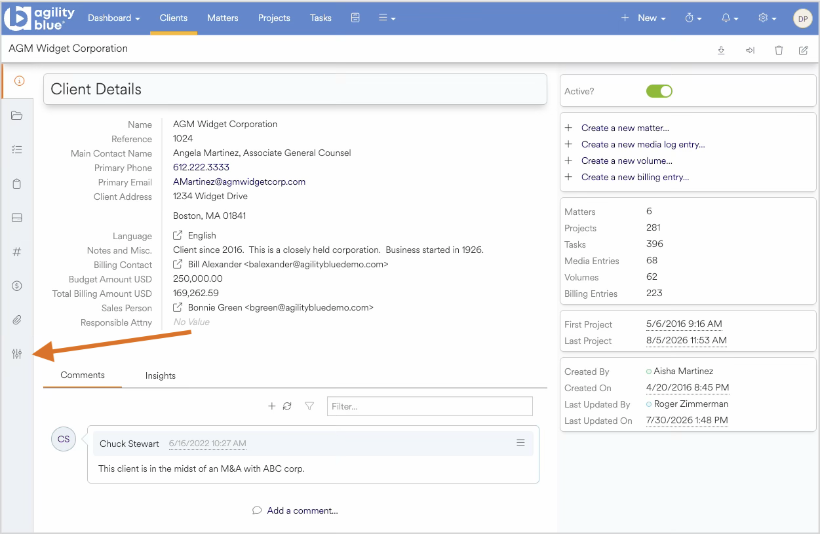The width and height of the screenshot is (820, 534).
Task: Go to the Tasks tab
Action: pyautogui.click(x=321, y=18)
